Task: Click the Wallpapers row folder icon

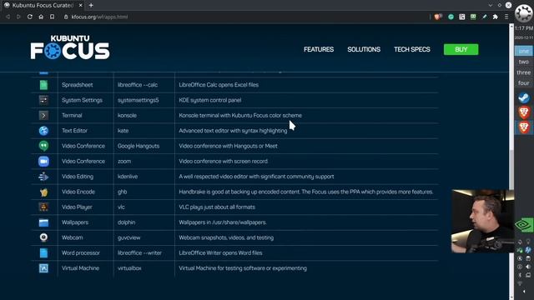Action: click(x=43, y=222)
